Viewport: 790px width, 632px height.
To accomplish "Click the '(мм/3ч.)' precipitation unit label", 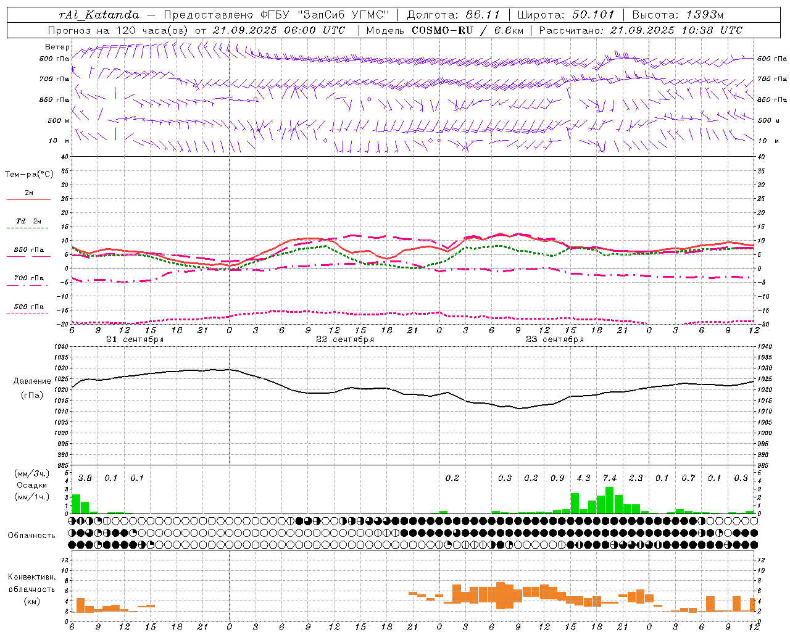I will (x=32, y=474).
